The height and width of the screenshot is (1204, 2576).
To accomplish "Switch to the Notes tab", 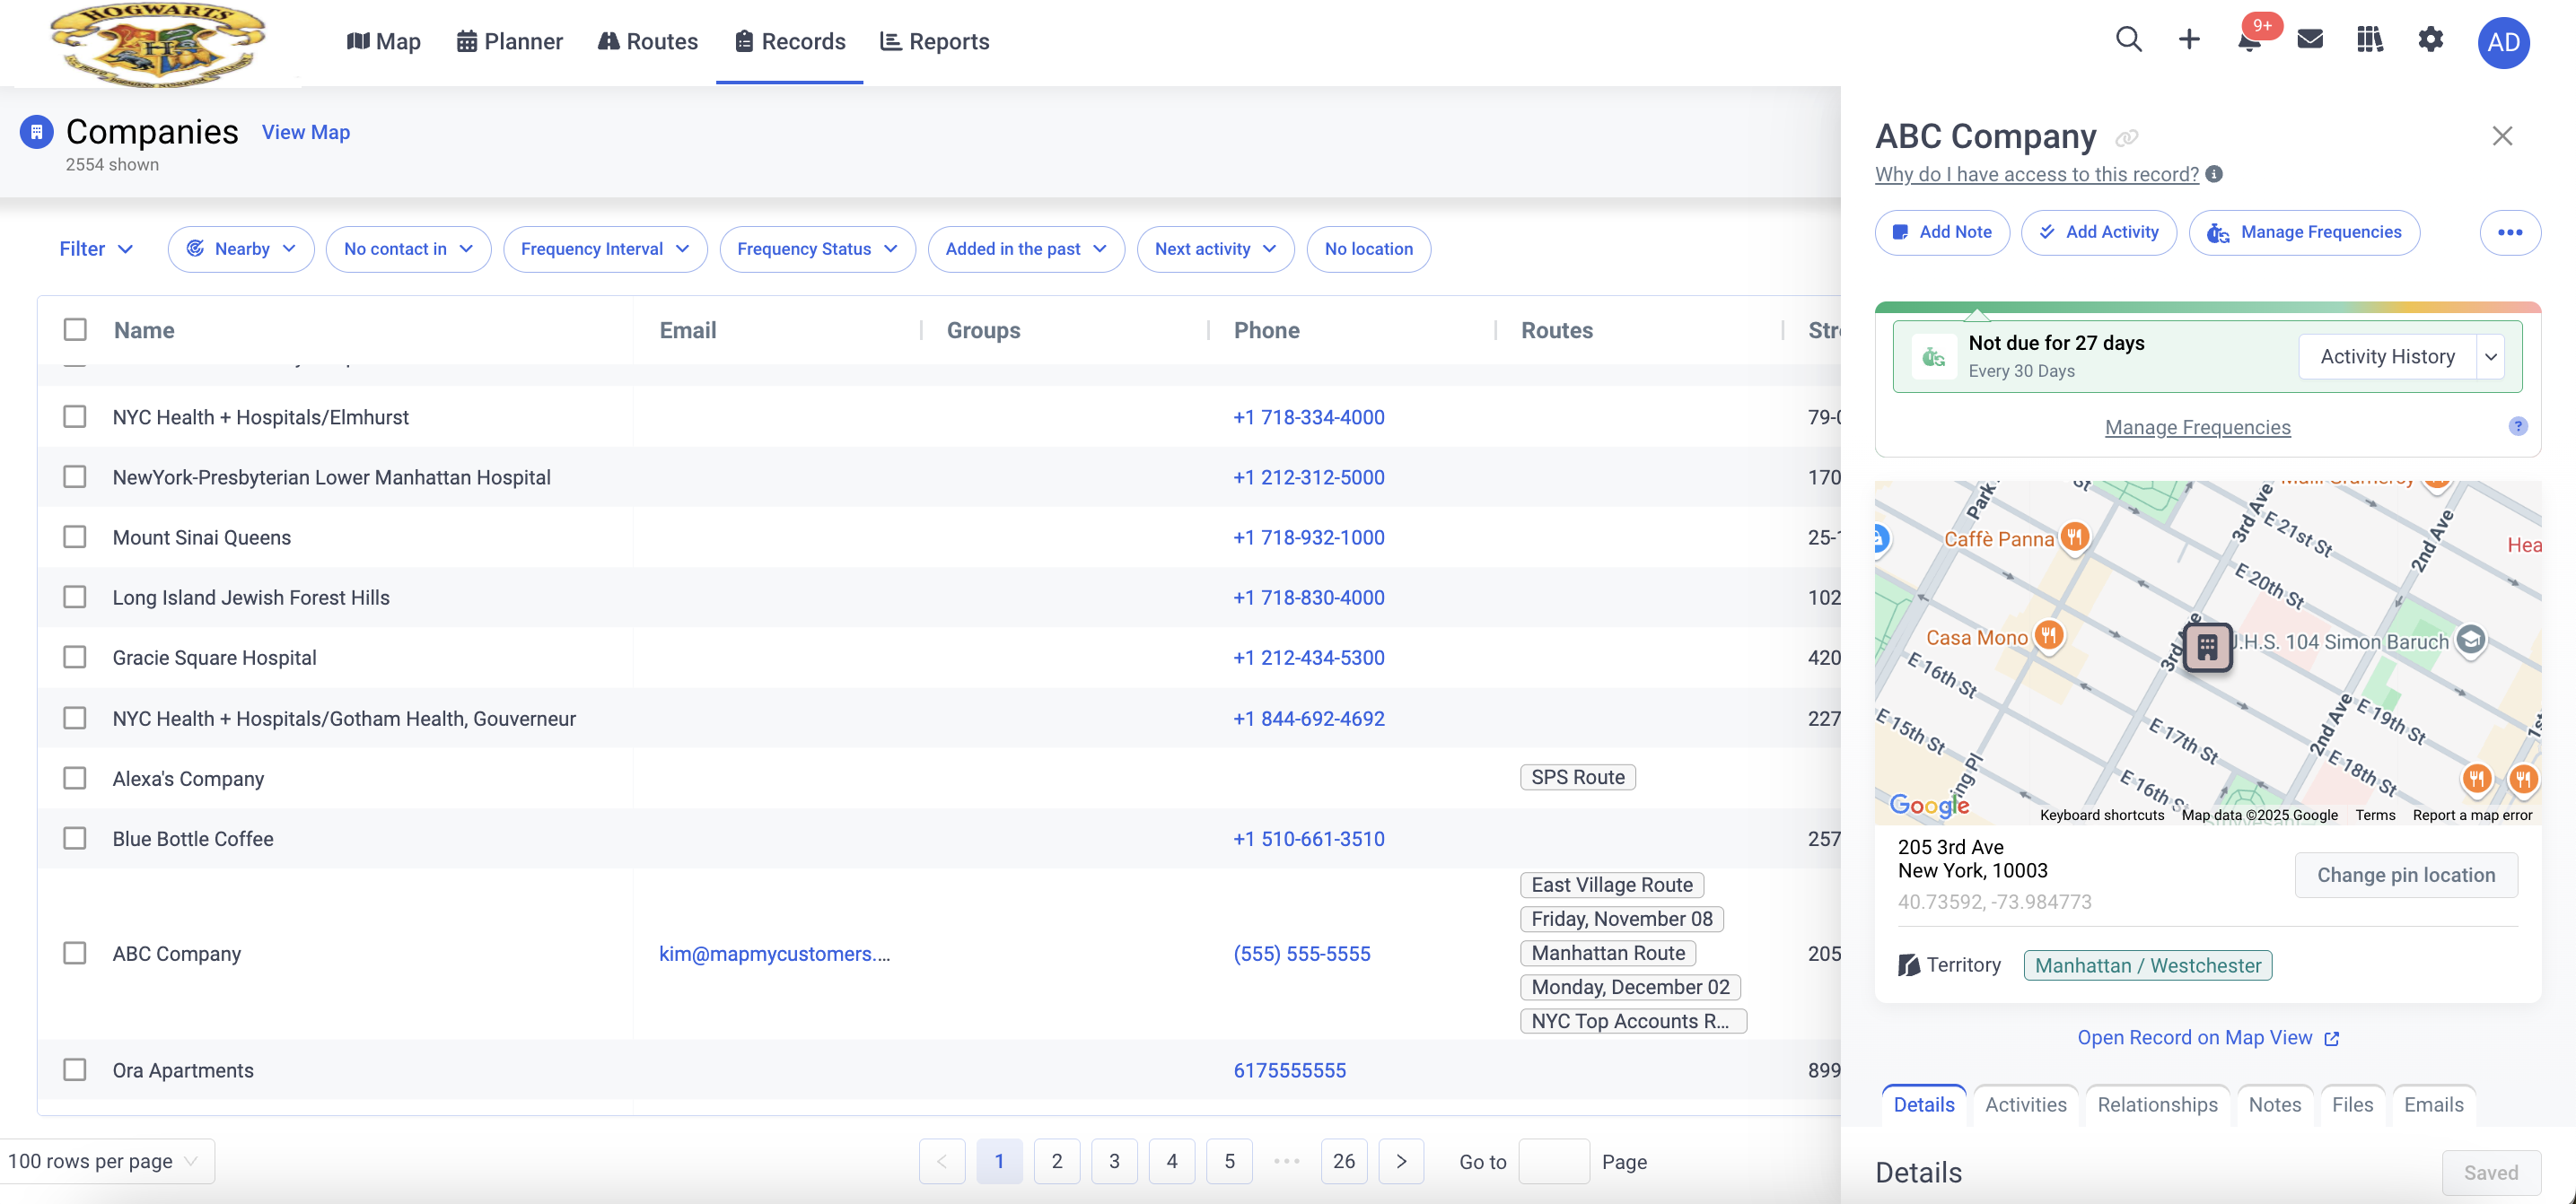I will coord(2274,1104).
